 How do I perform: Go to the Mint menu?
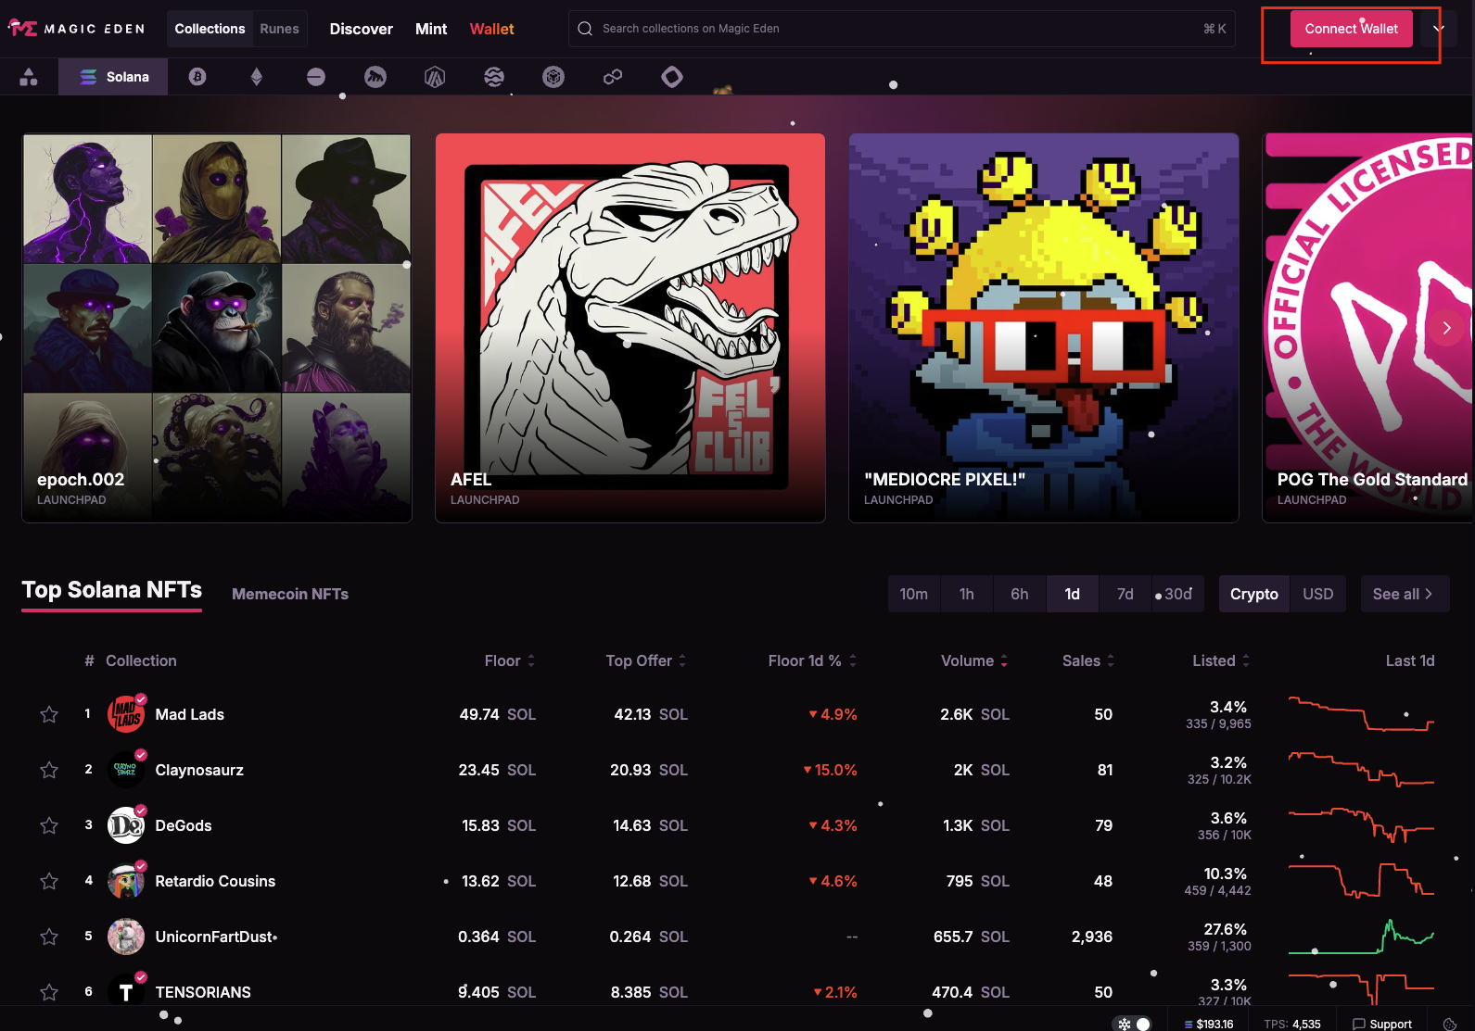pos(431,29)
